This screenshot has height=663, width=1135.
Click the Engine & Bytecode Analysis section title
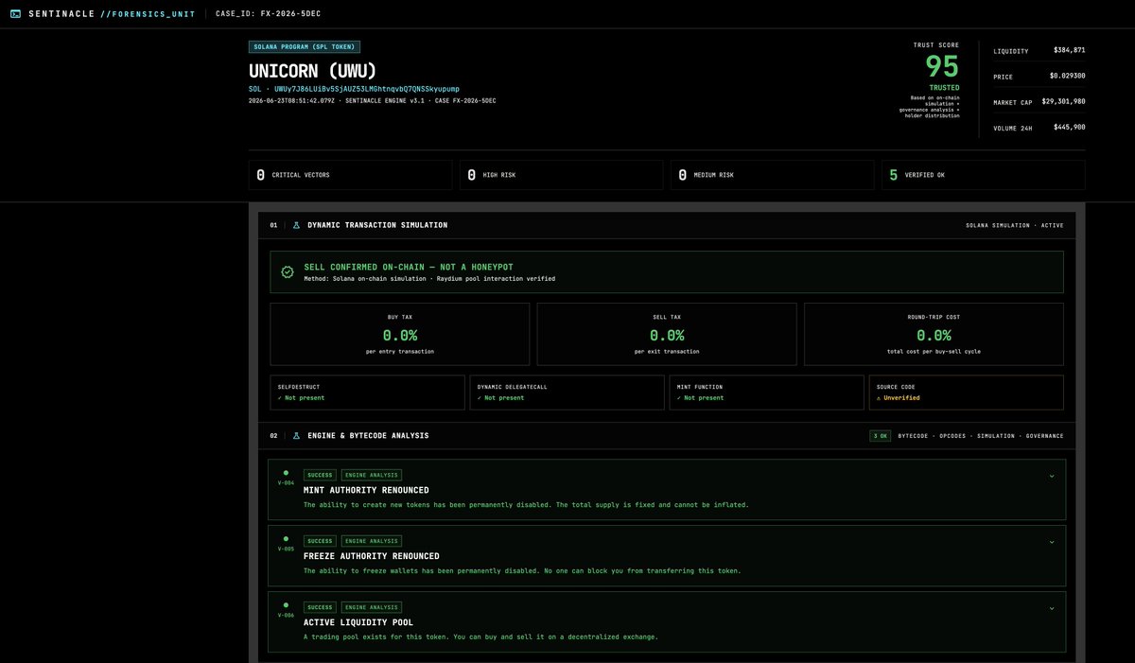[x=368, y=436]
